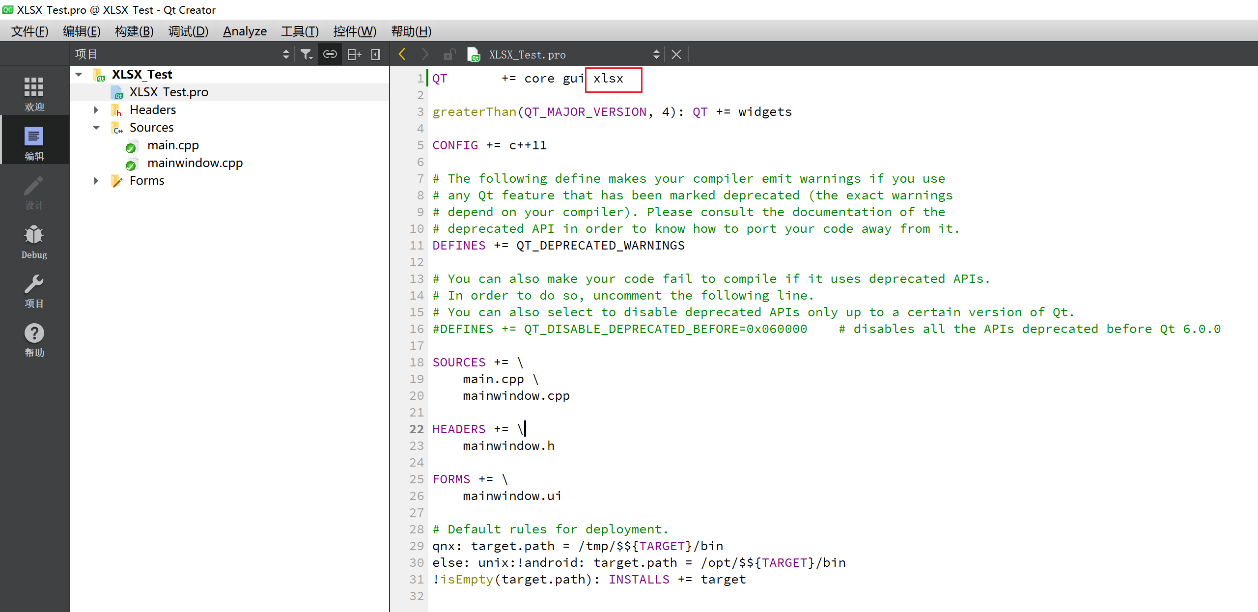Click INSTALLS on line 31

(x=639, y=580)
